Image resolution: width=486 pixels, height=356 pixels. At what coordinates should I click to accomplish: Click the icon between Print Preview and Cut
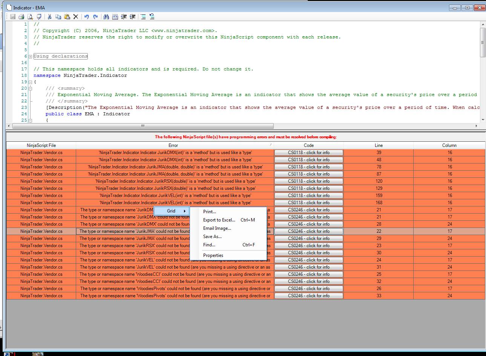(x=39, y=17)
